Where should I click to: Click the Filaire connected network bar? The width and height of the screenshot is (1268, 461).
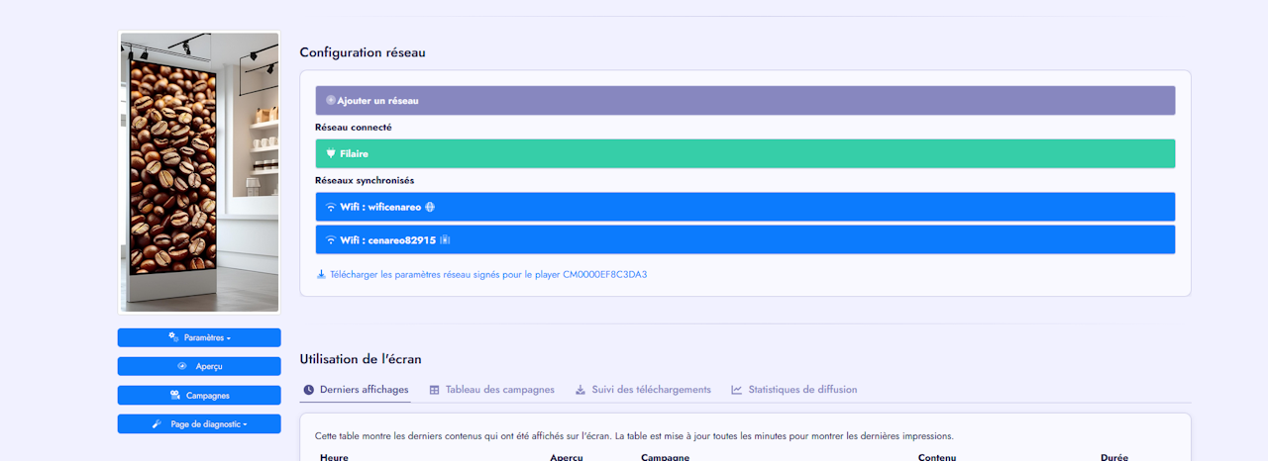point(745,154)
